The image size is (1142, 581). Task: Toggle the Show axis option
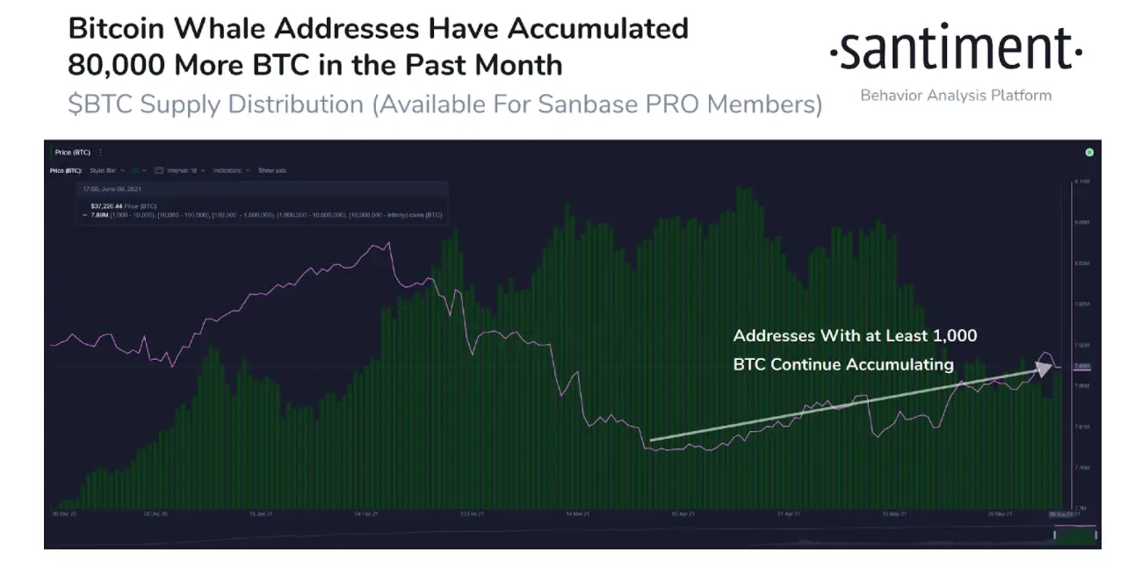coord(272,170)
